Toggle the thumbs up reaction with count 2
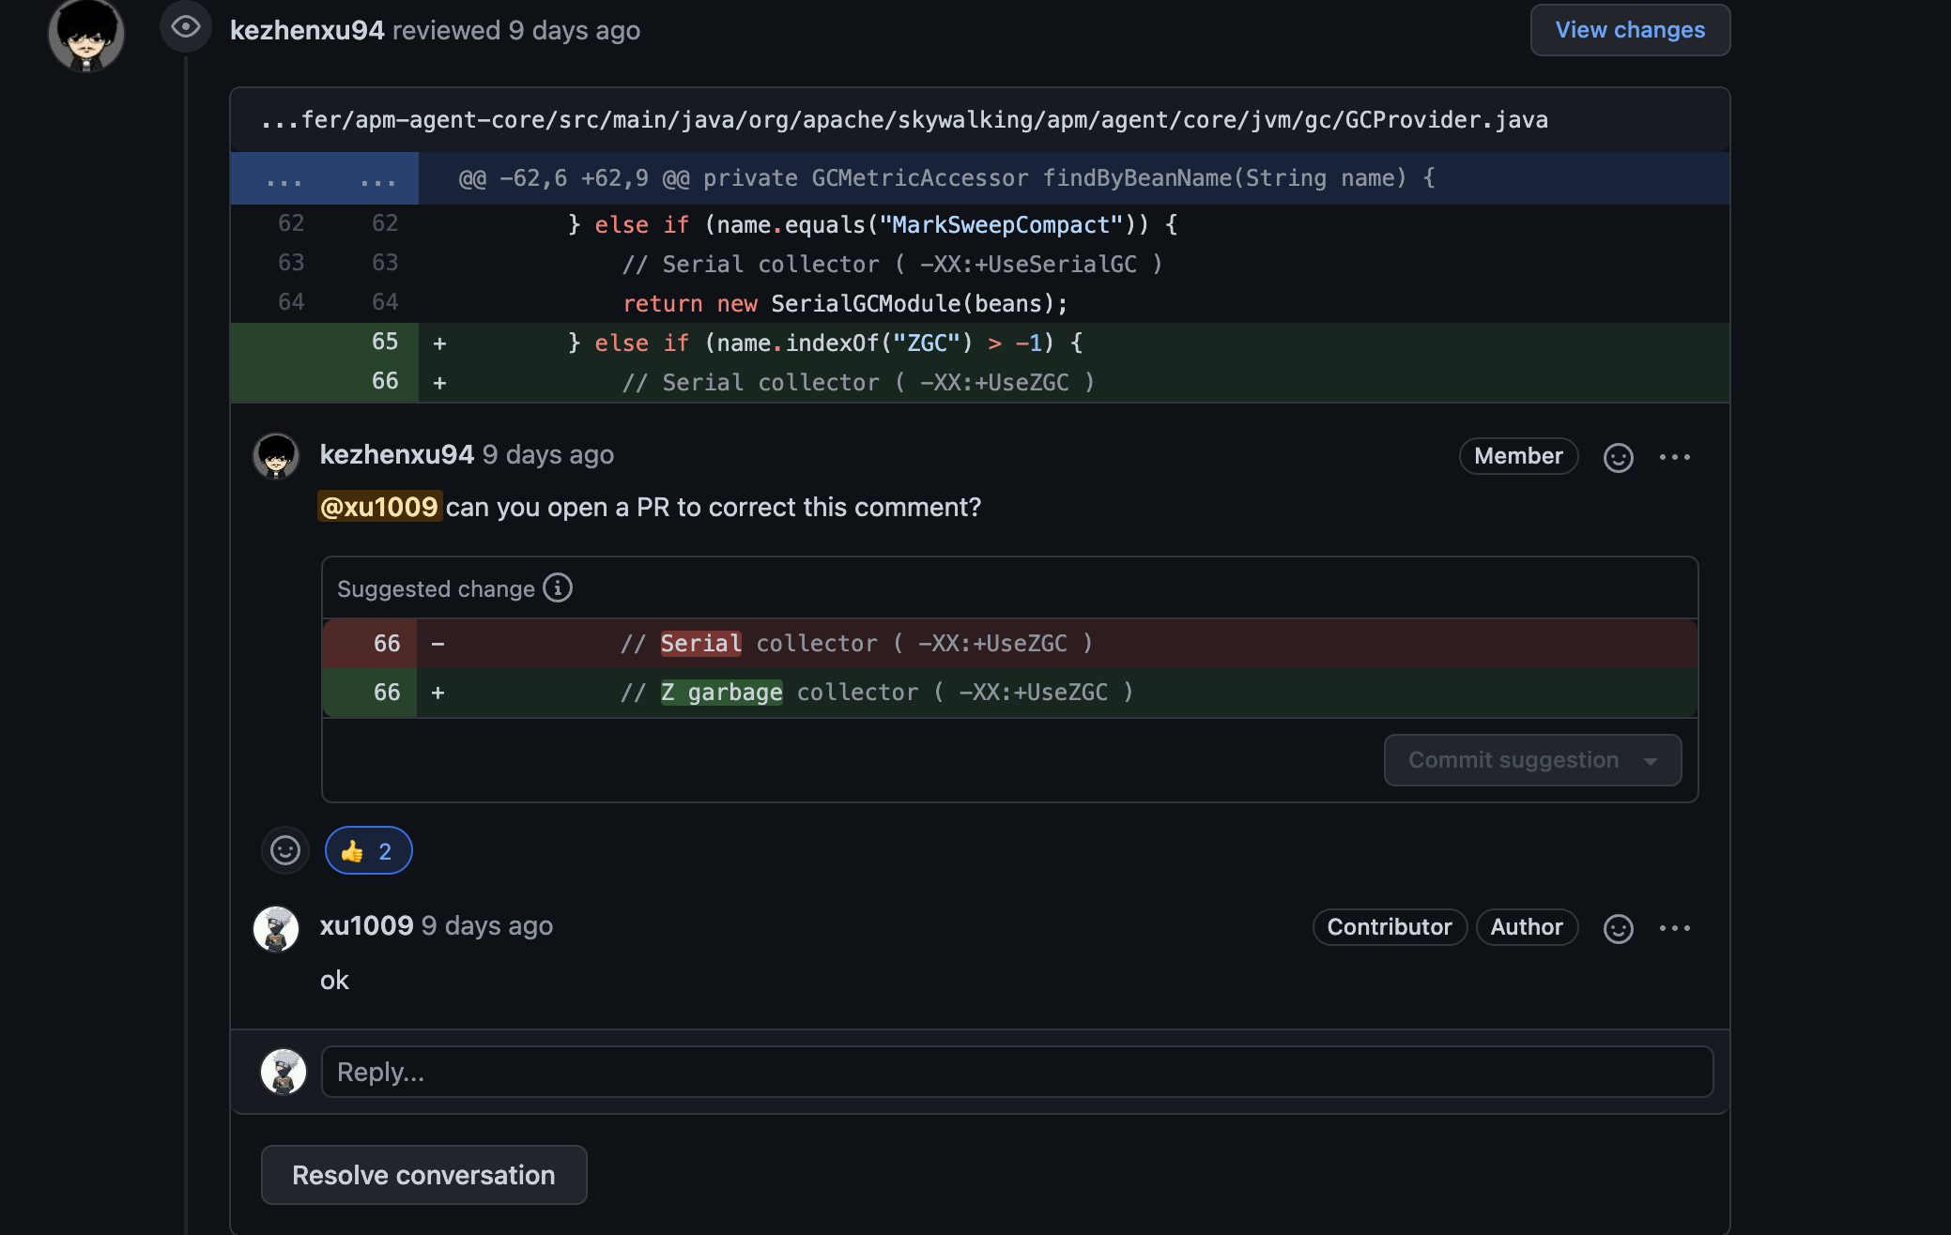This screenshot has width=1951, height=1235. [368, 850]
